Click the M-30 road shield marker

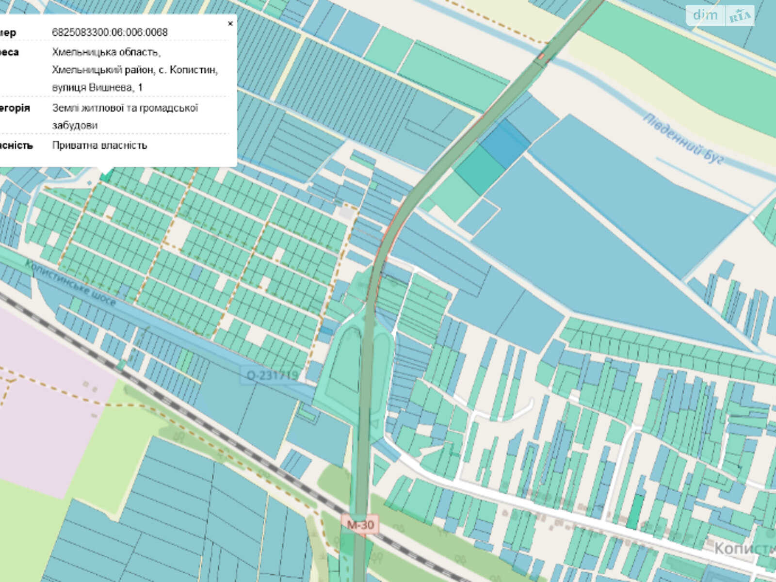pyautogui.click(x=360, y=524)
